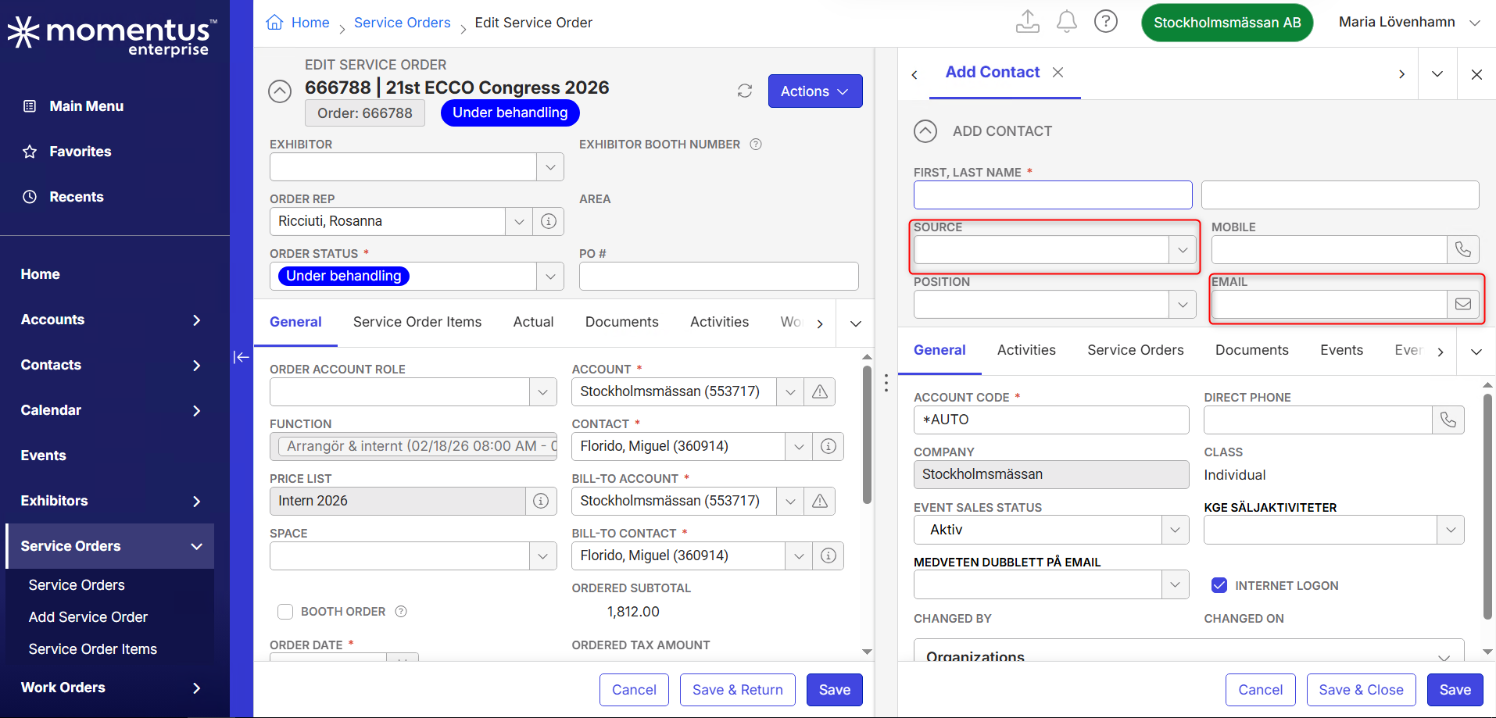Open Favorites in sidebar
Image resolution: width=1496 pixels, height=718 pixels.
coord(80,152)
